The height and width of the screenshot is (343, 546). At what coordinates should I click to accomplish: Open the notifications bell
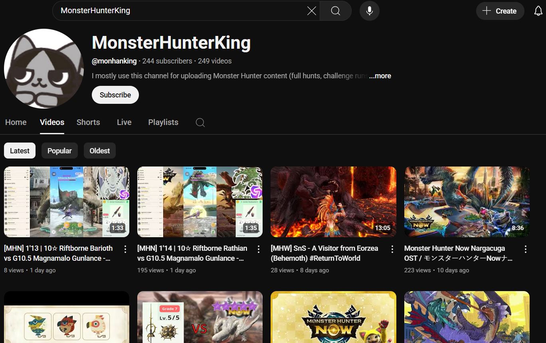coord(538,11)
